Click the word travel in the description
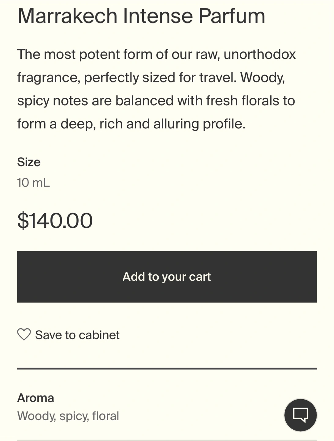Image resolution: width=334 pixels, height=441 pixels. click(218, 77)
